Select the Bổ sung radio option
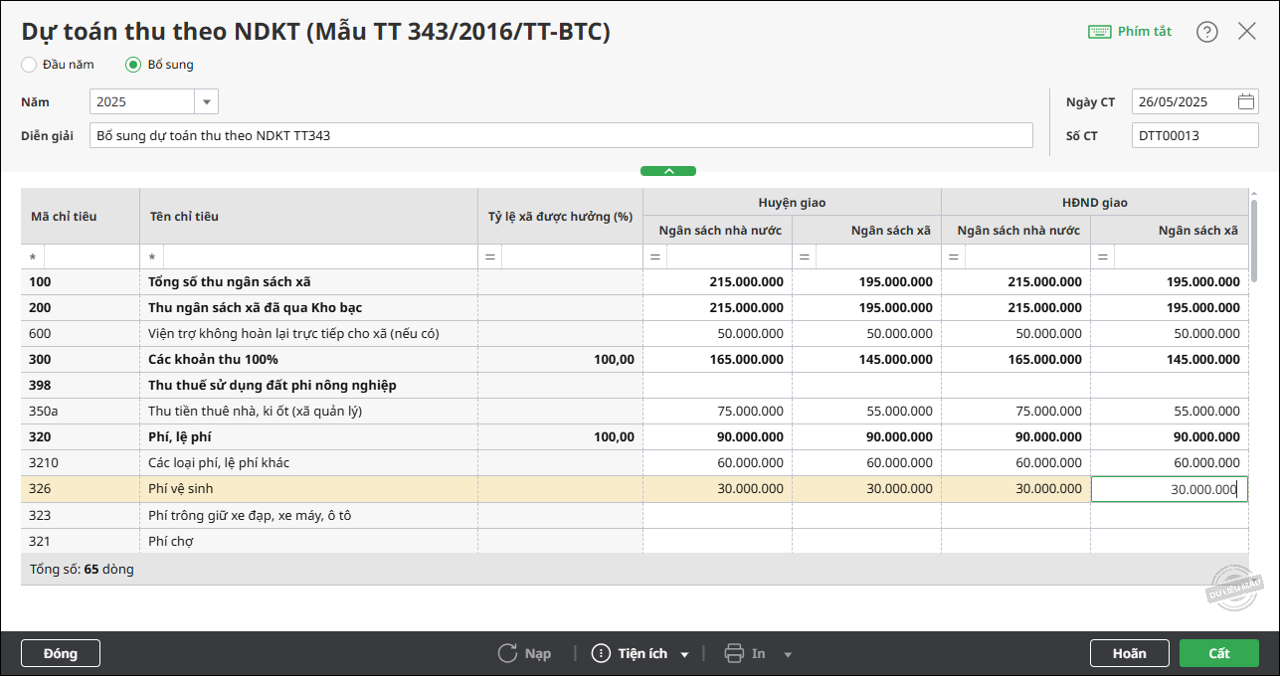Image resolution: width=1280 pixels, height=676 pixels. point(133,65)
